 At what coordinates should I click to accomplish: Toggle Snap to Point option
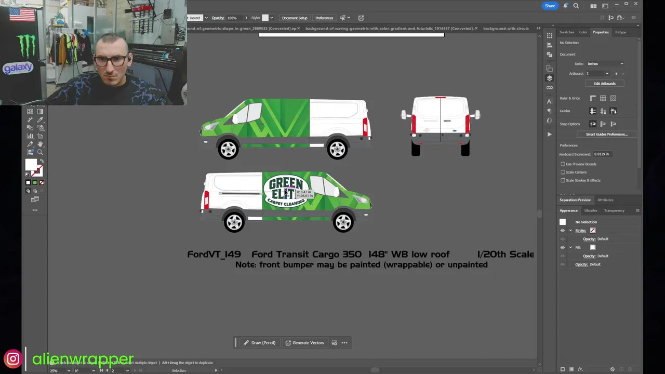[x=593, y=124]
